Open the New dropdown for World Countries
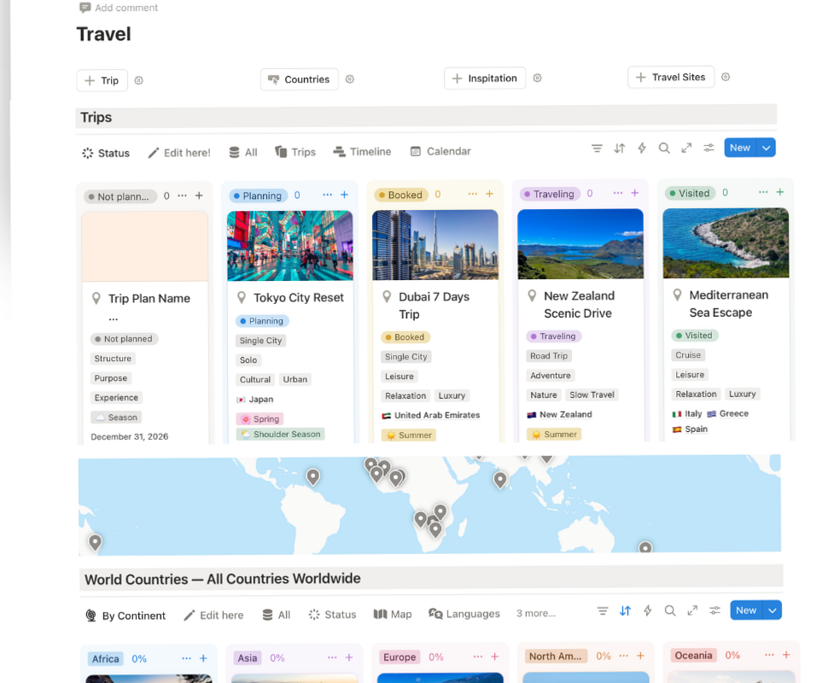828x683 pixels. coord(772,610)
